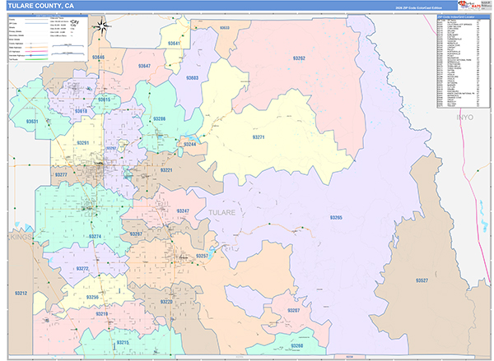
Task: Select ZIP code label 93256
Action: 92,297
